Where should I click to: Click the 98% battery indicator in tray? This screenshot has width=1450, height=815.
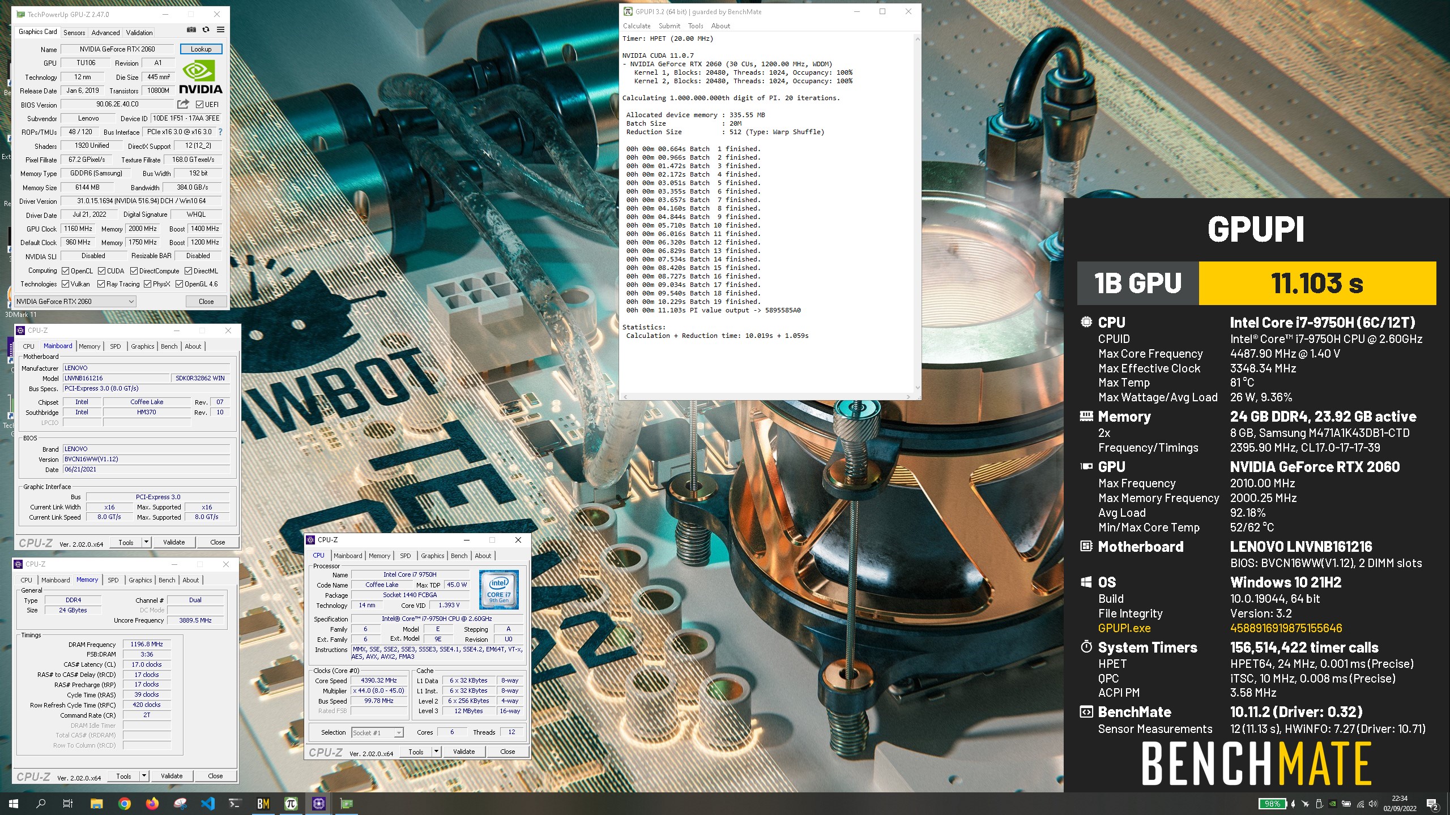click(1273, 804)
